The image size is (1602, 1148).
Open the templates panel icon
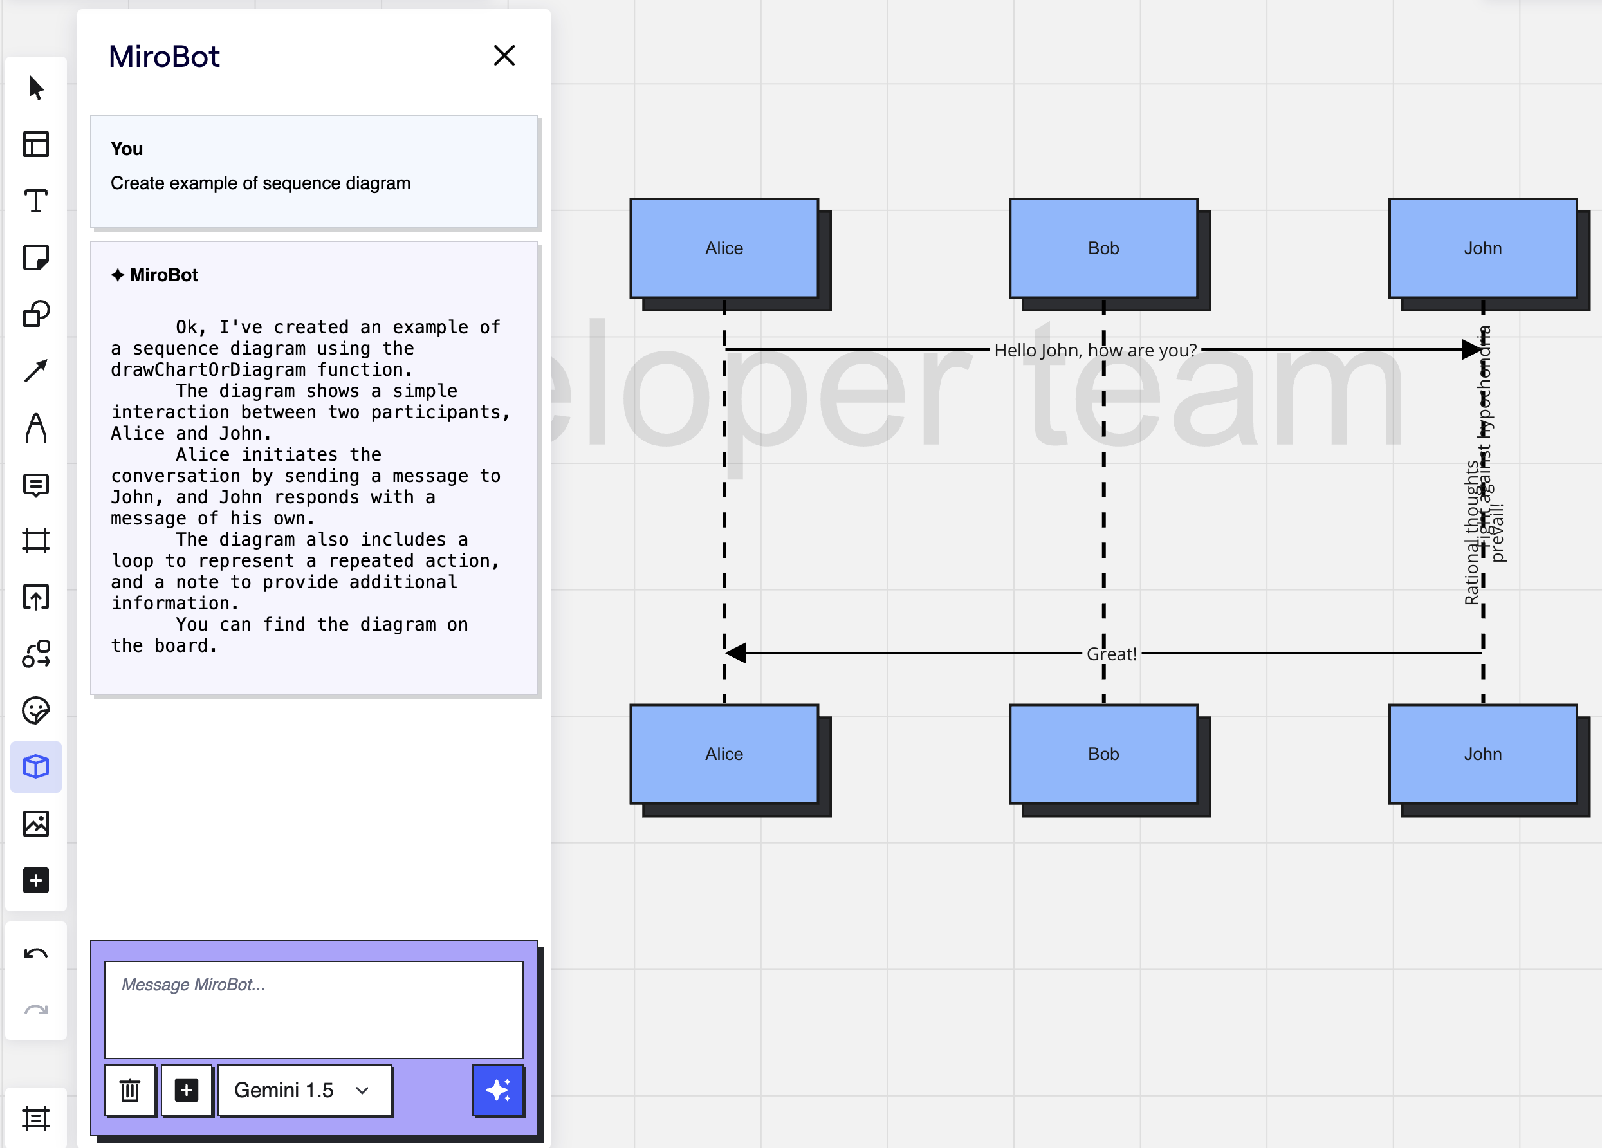(35, 143)
